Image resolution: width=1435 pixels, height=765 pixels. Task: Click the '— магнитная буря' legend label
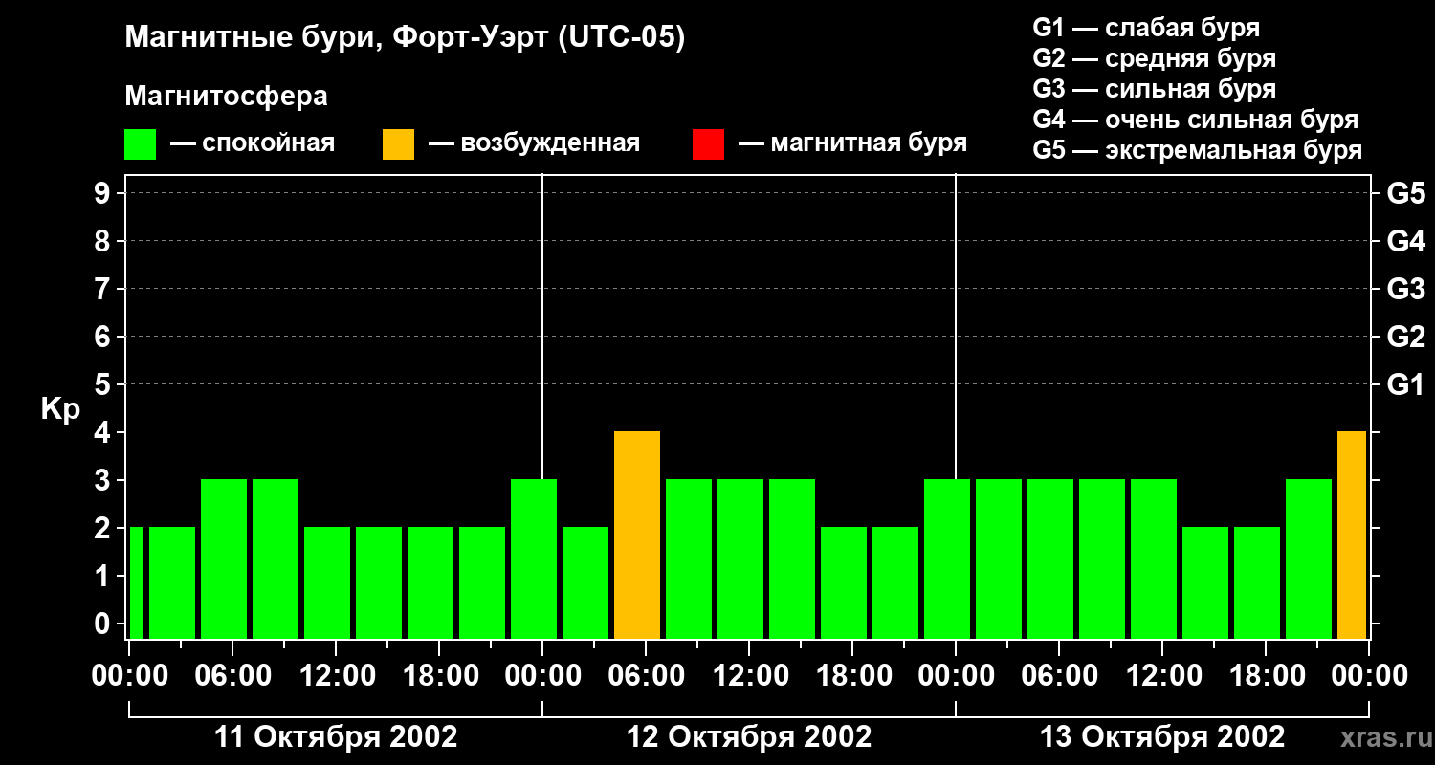click(853, 143)
